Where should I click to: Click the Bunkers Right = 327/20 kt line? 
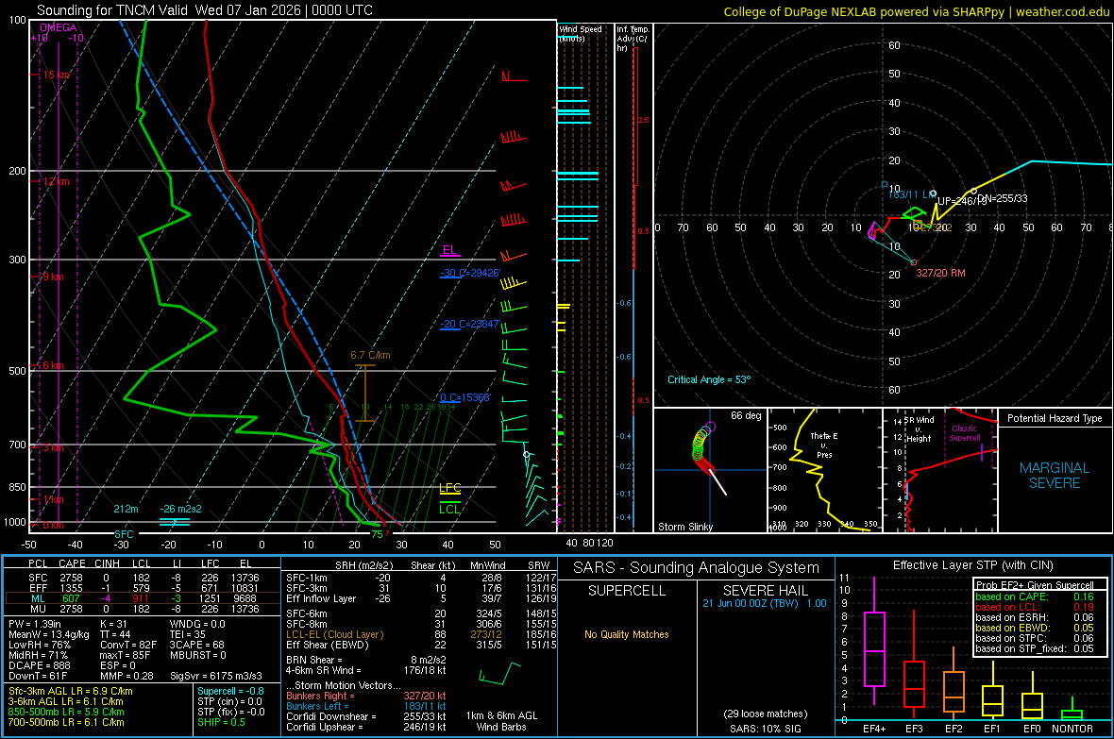366,696
